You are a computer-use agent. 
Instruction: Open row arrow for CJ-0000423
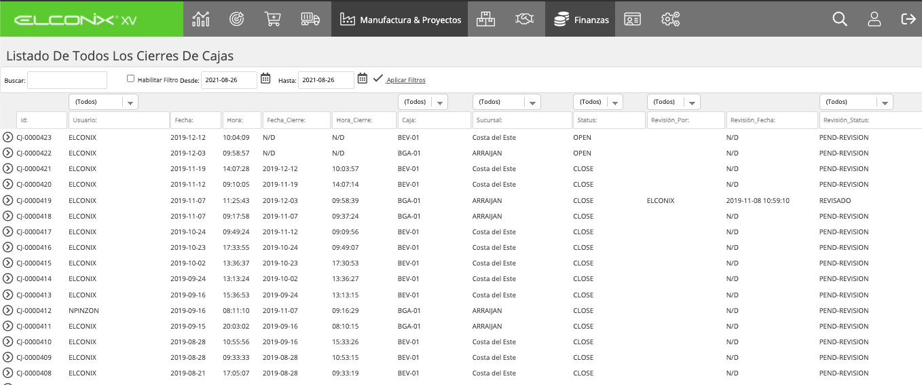(x=8, y=137)
